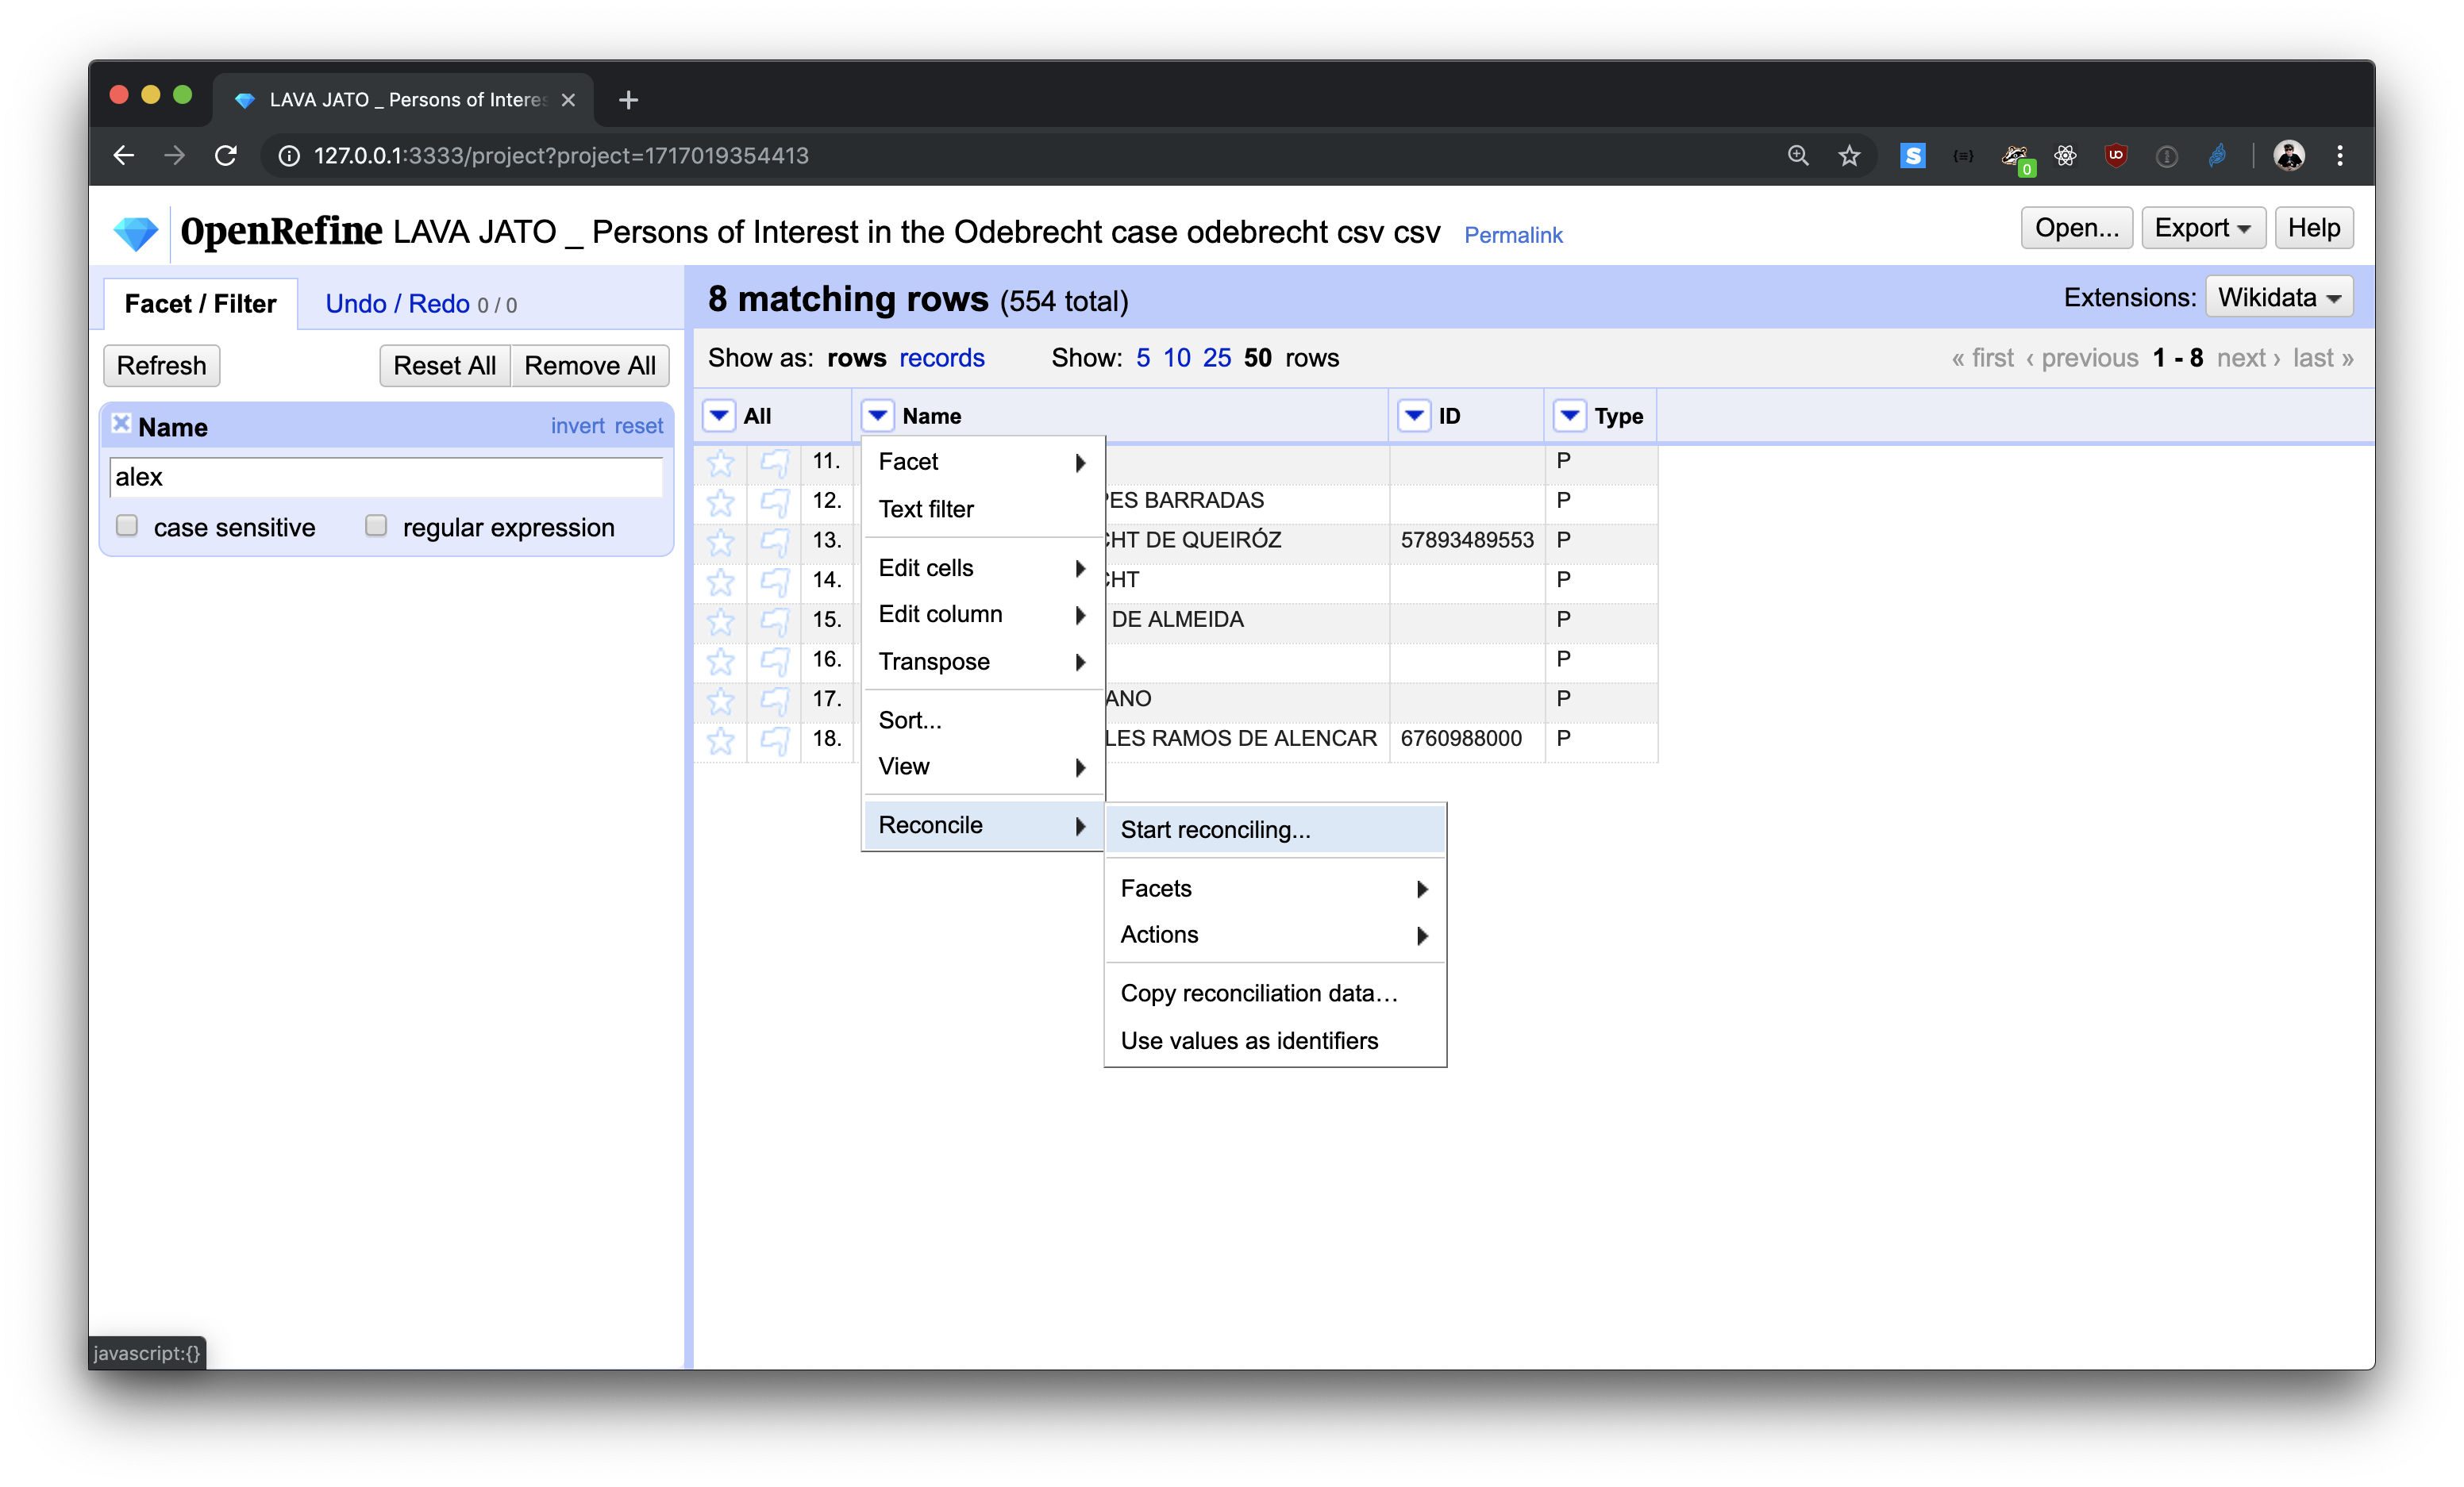The width and height of the screenshot is (2464, 1487).
Task: Open the Wikidata extensions dropdown
Action: coord(2279,298)
